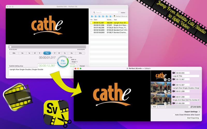Select the Upright Row split thumbnail
This screenshot has height=129, width=207.
(x=161, y=88)
